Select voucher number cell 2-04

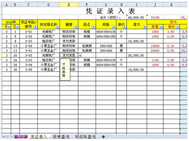(29, 46)
